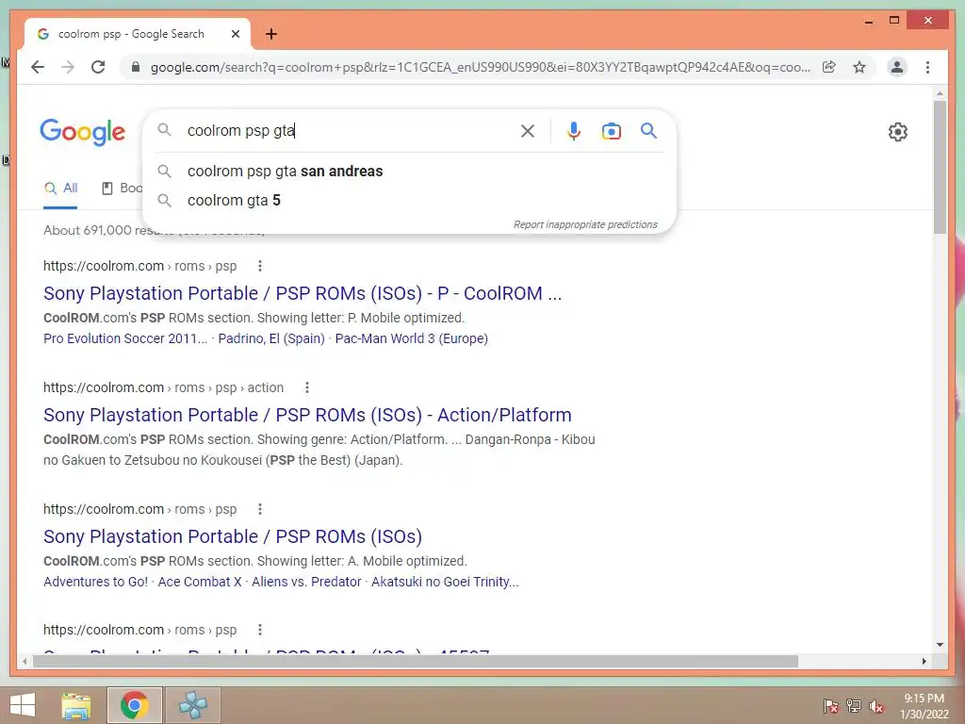Screen dimensions: 965x724
Task: Reload the current page
Action: 98,67
